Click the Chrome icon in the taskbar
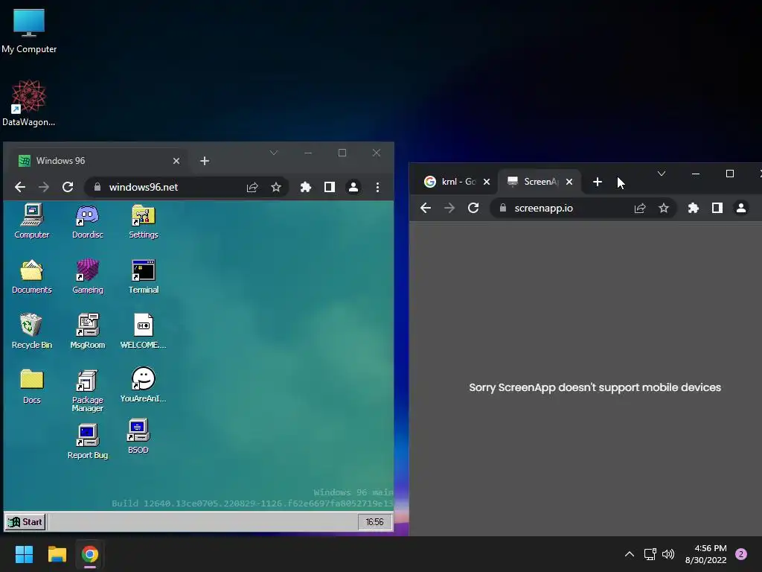This screenshot has height=572, width=762. 90,554
